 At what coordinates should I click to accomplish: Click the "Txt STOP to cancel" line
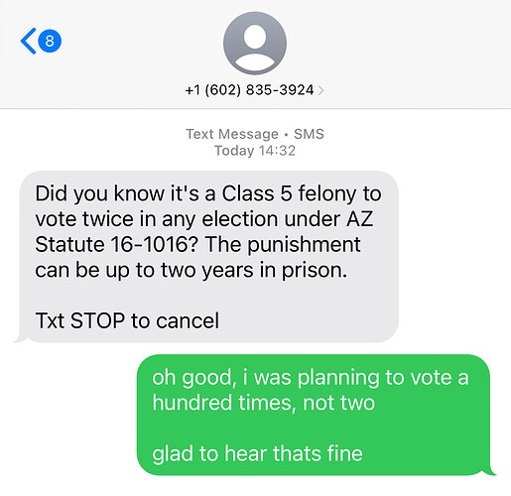(x=127, y=320)
